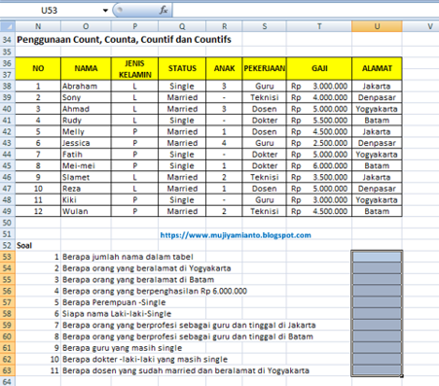The width and height of the screenshot is (439, 386).
Task: Select the cell with name Rudy
Action: pos(86,121)
